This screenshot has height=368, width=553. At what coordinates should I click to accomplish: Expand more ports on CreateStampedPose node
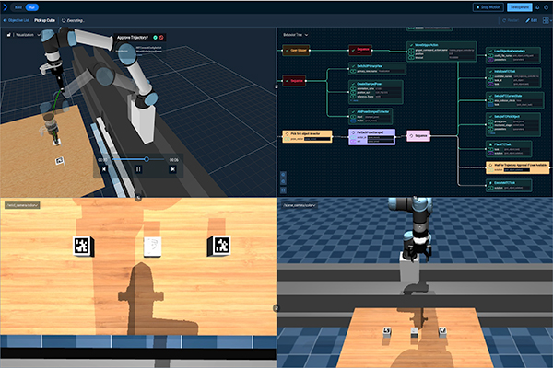[353, 100]
